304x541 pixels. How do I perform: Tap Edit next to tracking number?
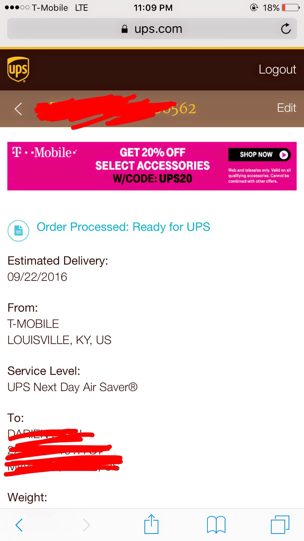click(286, 108)
